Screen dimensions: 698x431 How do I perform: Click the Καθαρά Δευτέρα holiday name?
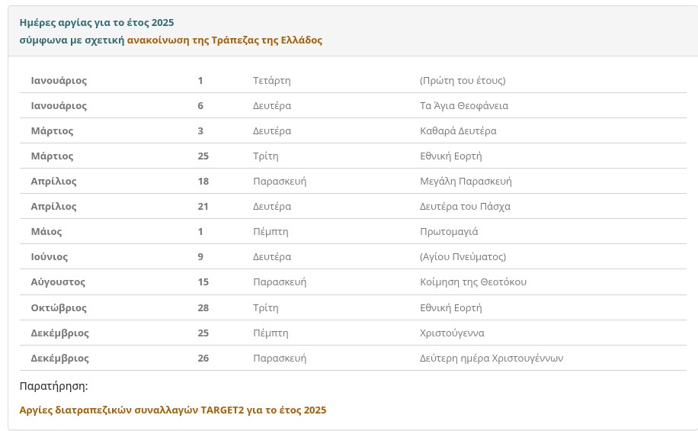(x=458, y=131)
